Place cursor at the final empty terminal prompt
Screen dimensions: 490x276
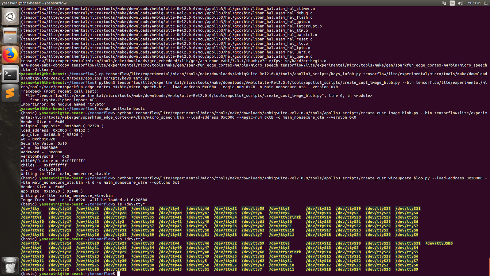[x=119, y=274]
